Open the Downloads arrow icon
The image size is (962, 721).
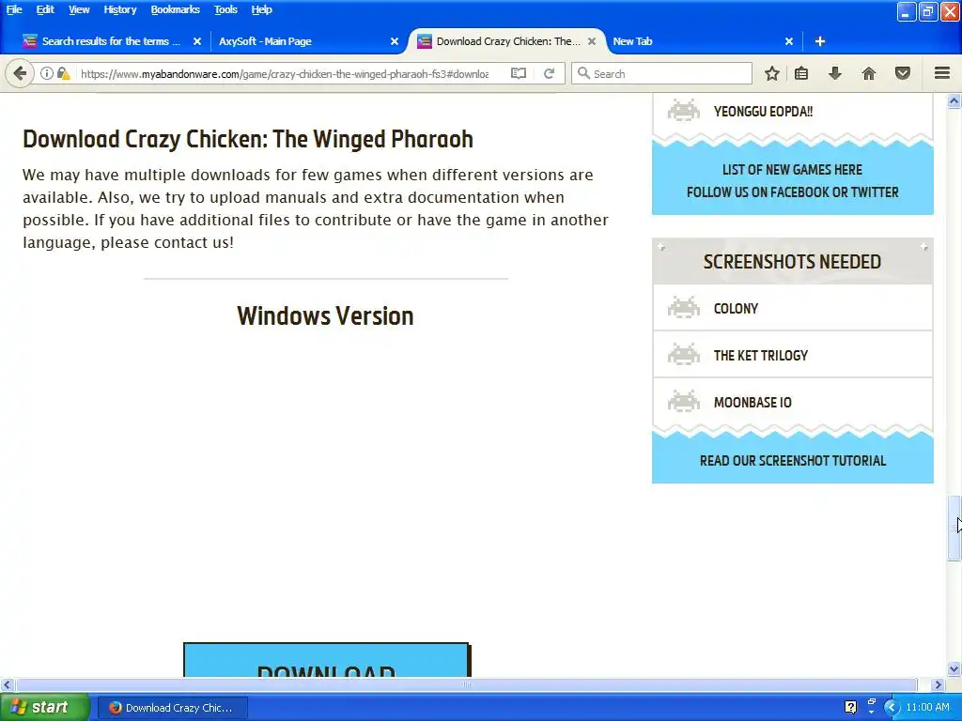835,73
